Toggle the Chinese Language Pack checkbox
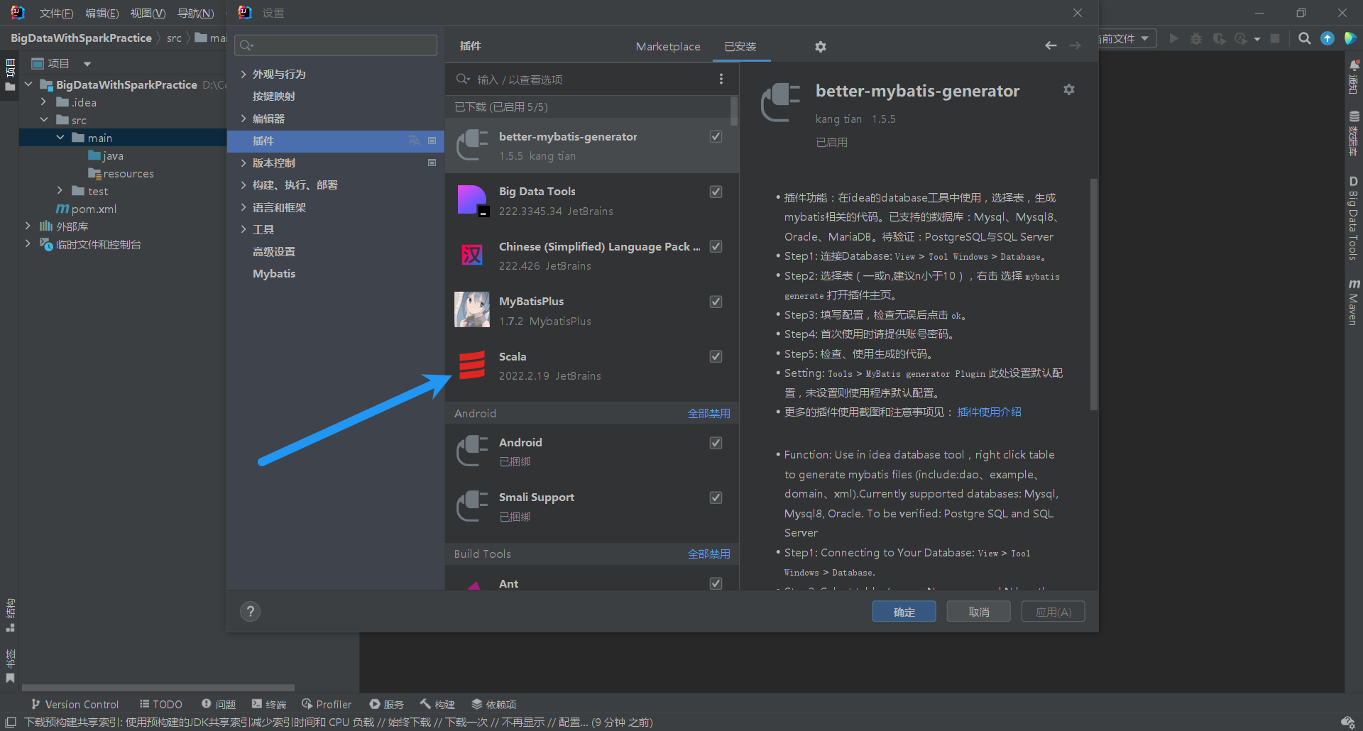This screenshot has height=731, width=1363. pos(716,246)
